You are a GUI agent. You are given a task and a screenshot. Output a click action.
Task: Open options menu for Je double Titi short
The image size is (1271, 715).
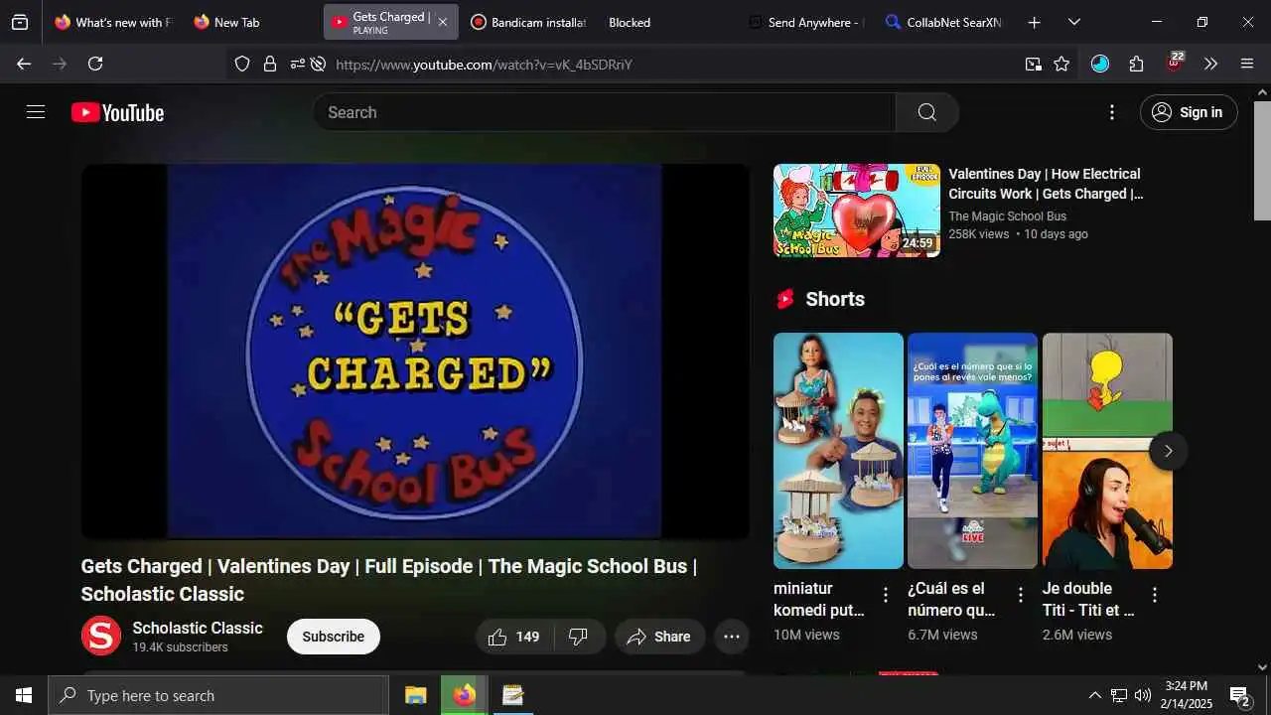pos(1154,595)
